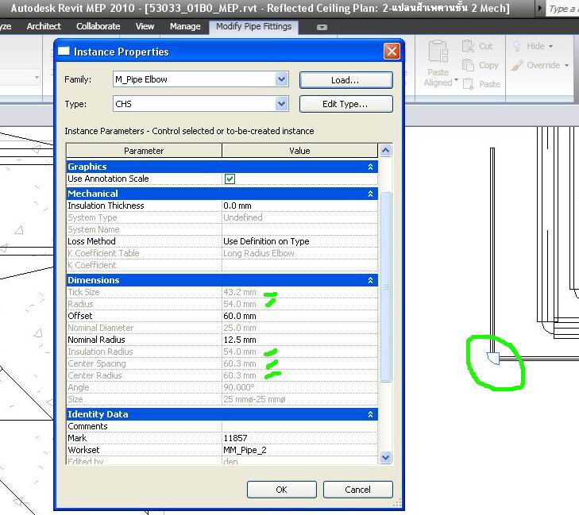Open the Override dropdown arrow
The width and height of the screenshot is (579, 515).
[566, 66]
